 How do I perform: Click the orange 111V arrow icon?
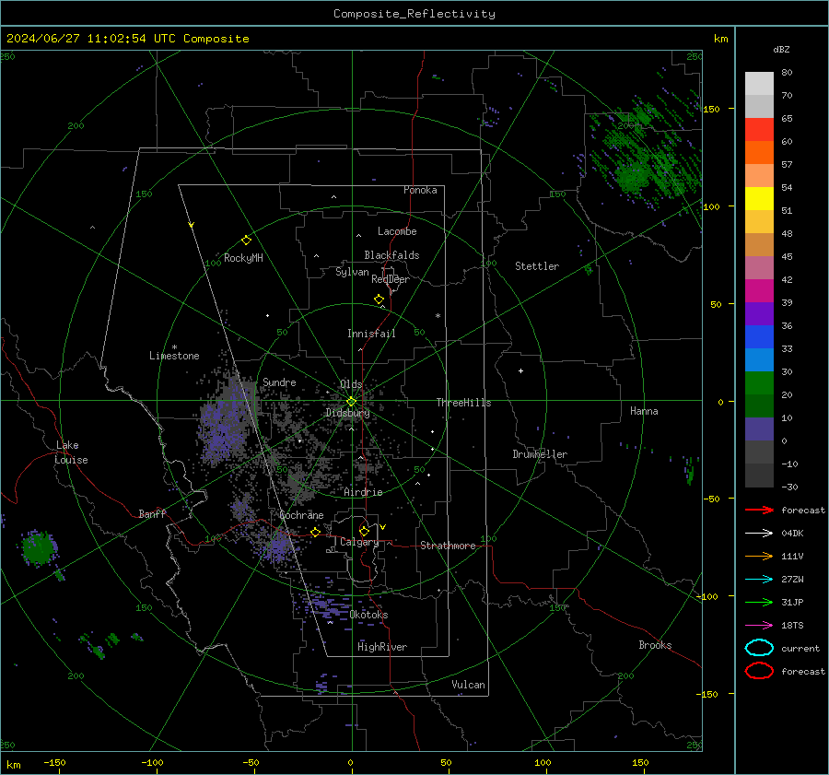pos(759,556)
